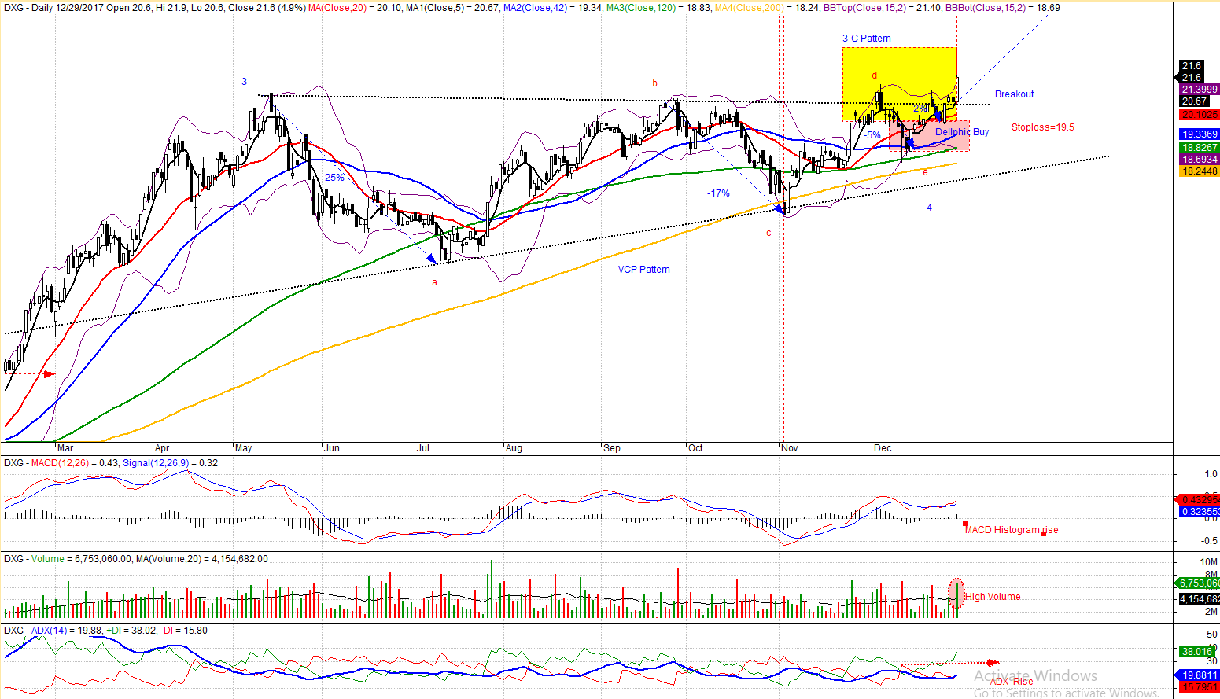Select the blue arrowhead at the July low

coord(431,258)
